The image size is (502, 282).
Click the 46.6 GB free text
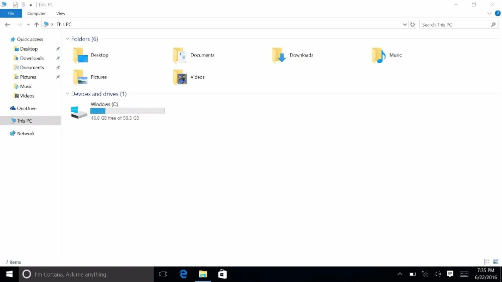point(115,118)
